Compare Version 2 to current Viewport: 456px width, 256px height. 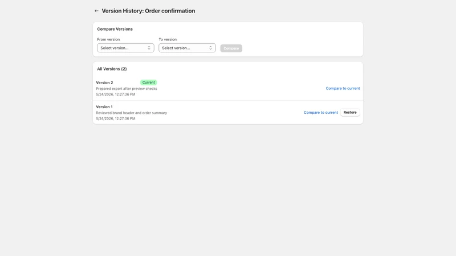point(343,88)
